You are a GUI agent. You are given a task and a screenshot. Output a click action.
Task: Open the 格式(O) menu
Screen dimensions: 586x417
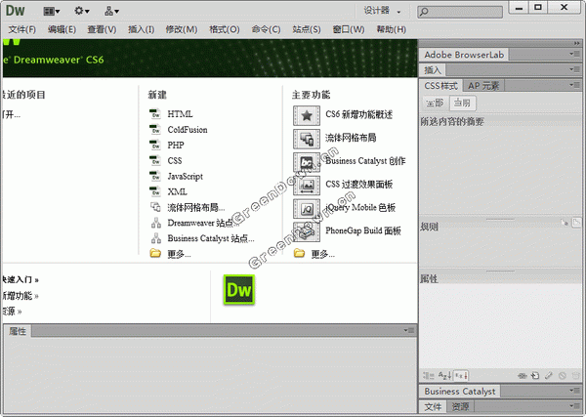(225, 29)
